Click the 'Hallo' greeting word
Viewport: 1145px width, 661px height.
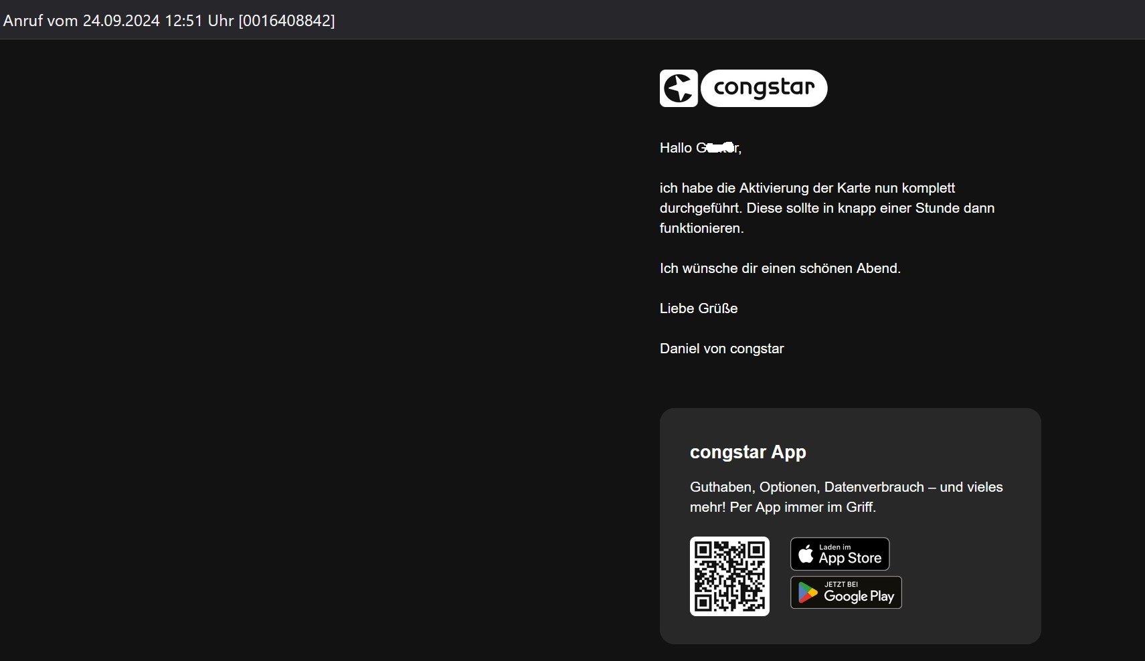675,148
